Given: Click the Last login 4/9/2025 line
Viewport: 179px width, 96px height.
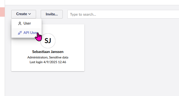Looking at the screenshot, I should pos(48,62).
